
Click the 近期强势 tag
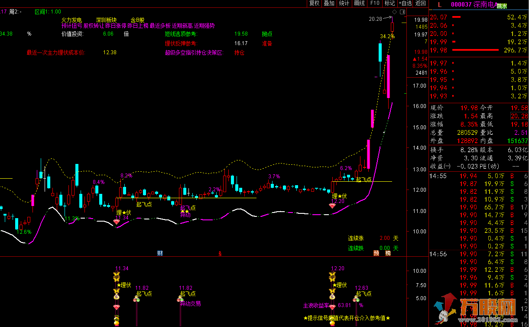coord(204,26)
